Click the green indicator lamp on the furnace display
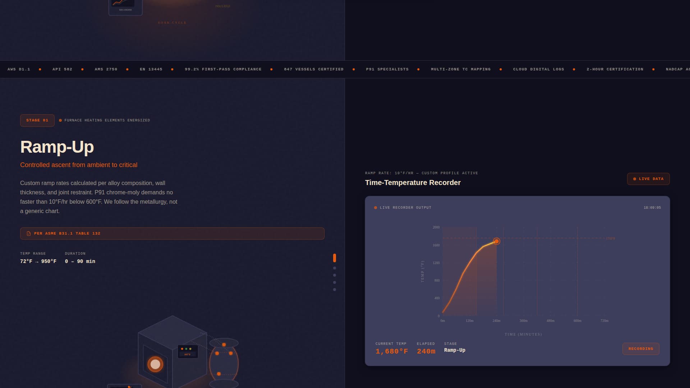Viewport: 690px width, 388px height. click(x=186, y=349)
